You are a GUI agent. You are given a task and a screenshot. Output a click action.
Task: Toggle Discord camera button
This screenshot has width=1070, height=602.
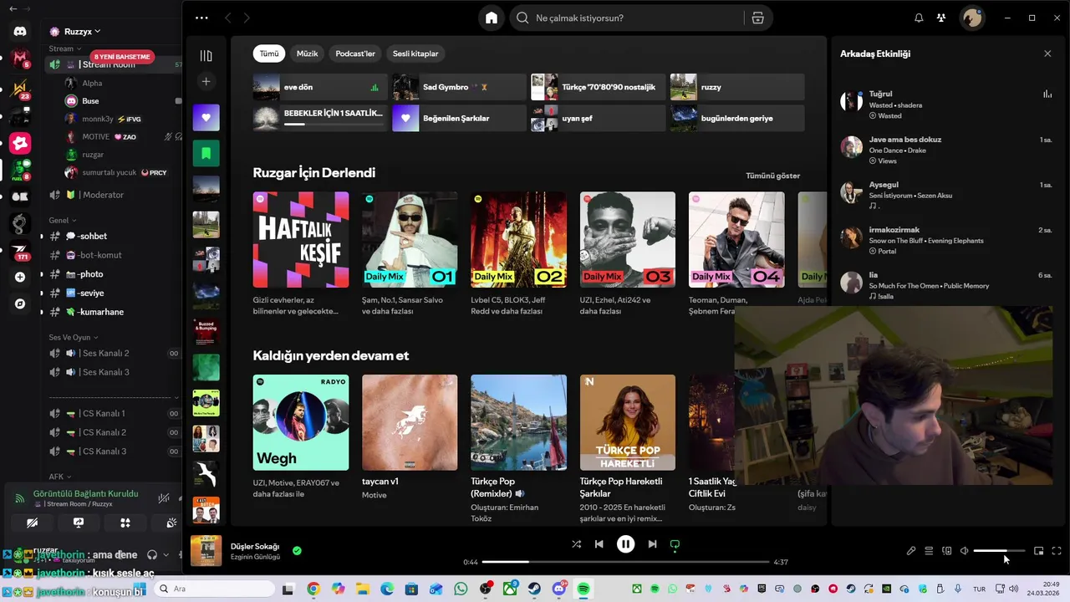click(32, 523)
